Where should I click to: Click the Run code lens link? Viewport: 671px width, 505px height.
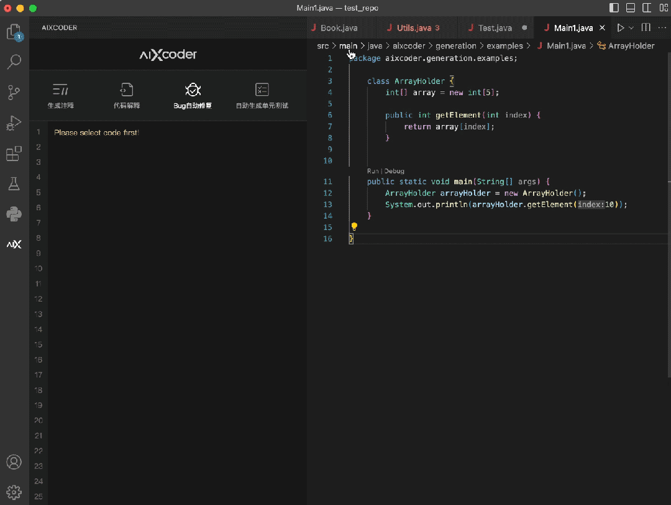pos(373,171)
